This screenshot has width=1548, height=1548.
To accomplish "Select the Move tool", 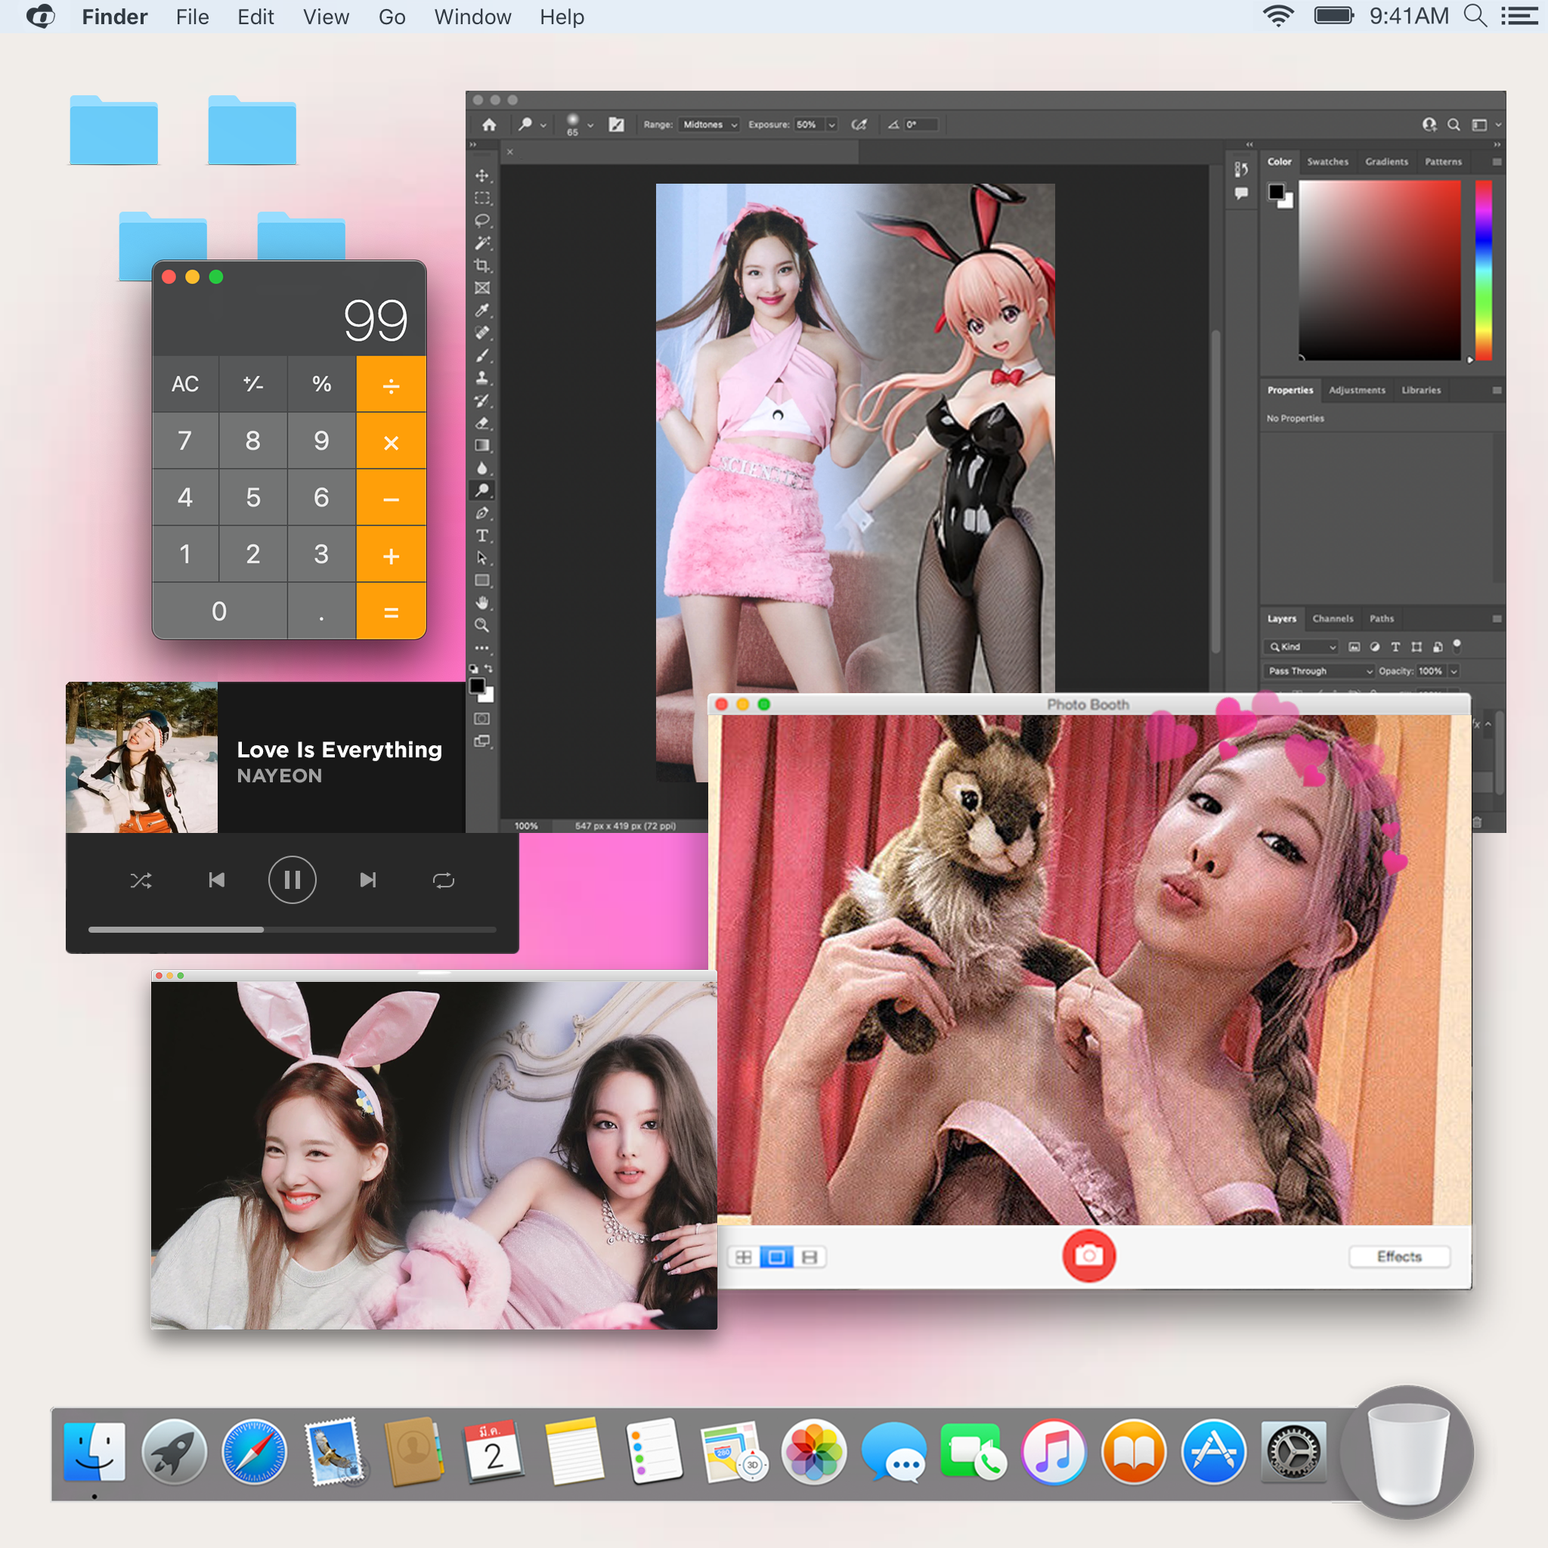I will pos(481,175).
